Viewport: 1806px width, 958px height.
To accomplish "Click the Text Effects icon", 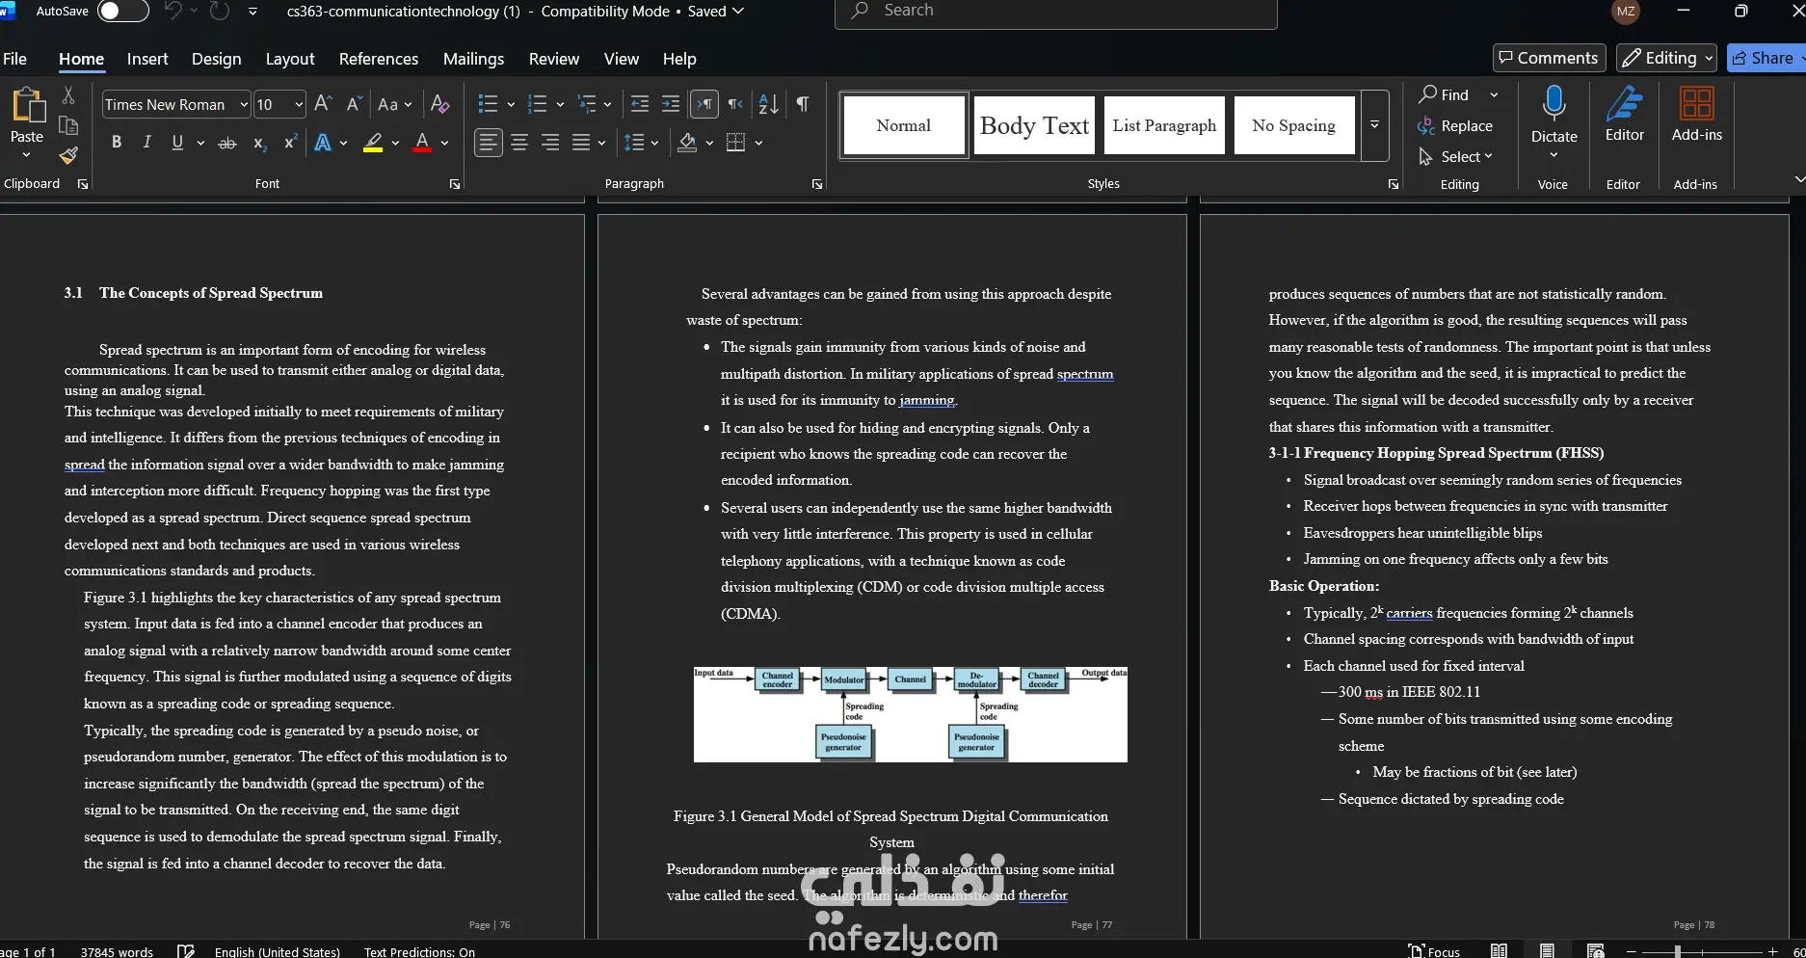I will coord(323,143).
